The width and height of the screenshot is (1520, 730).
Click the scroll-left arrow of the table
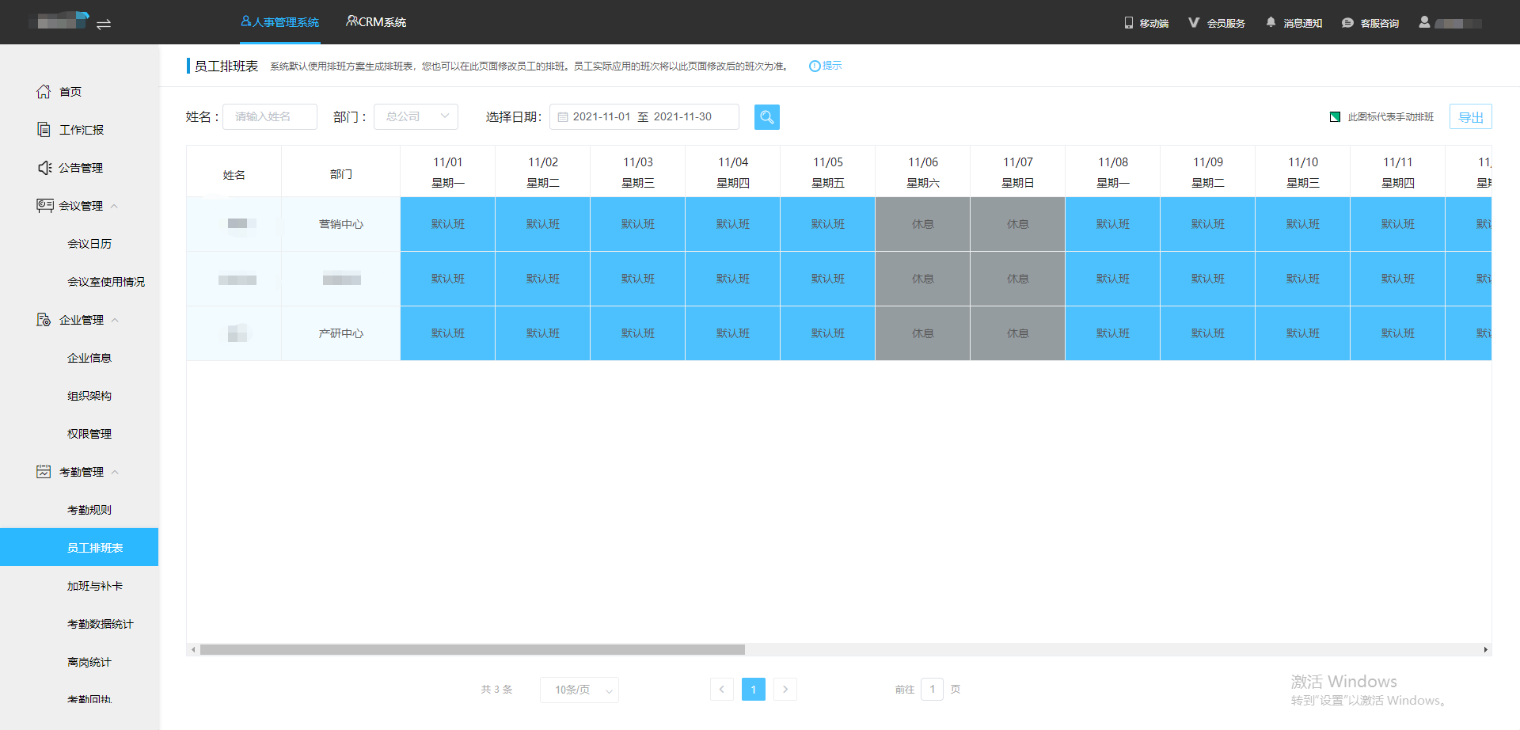[193, 649]
